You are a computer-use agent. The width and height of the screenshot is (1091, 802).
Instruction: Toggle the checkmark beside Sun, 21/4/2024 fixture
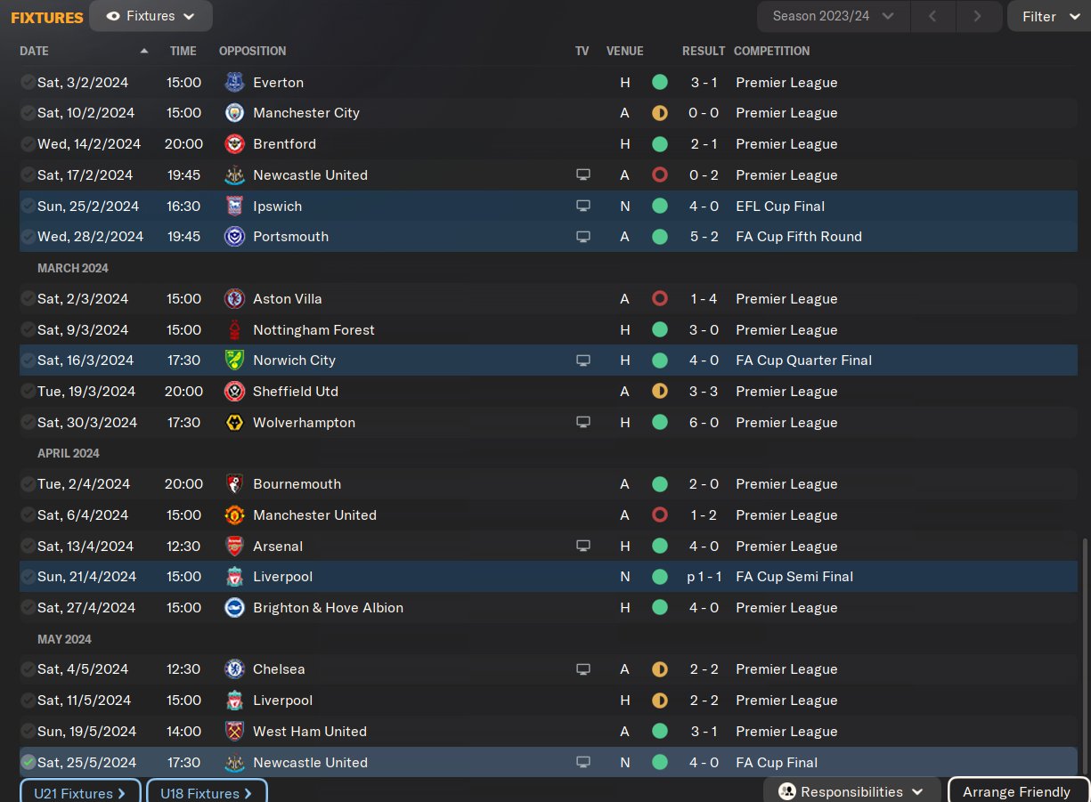(28, 577)
